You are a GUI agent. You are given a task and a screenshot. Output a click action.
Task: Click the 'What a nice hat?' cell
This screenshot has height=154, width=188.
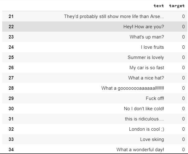pos(146,78)
